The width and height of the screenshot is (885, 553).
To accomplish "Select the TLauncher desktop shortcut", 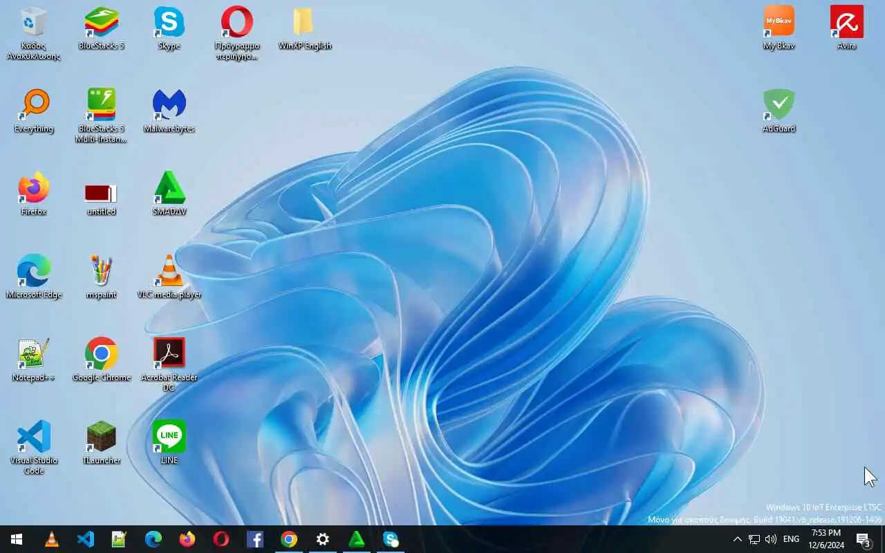I will tap(102, 442).
